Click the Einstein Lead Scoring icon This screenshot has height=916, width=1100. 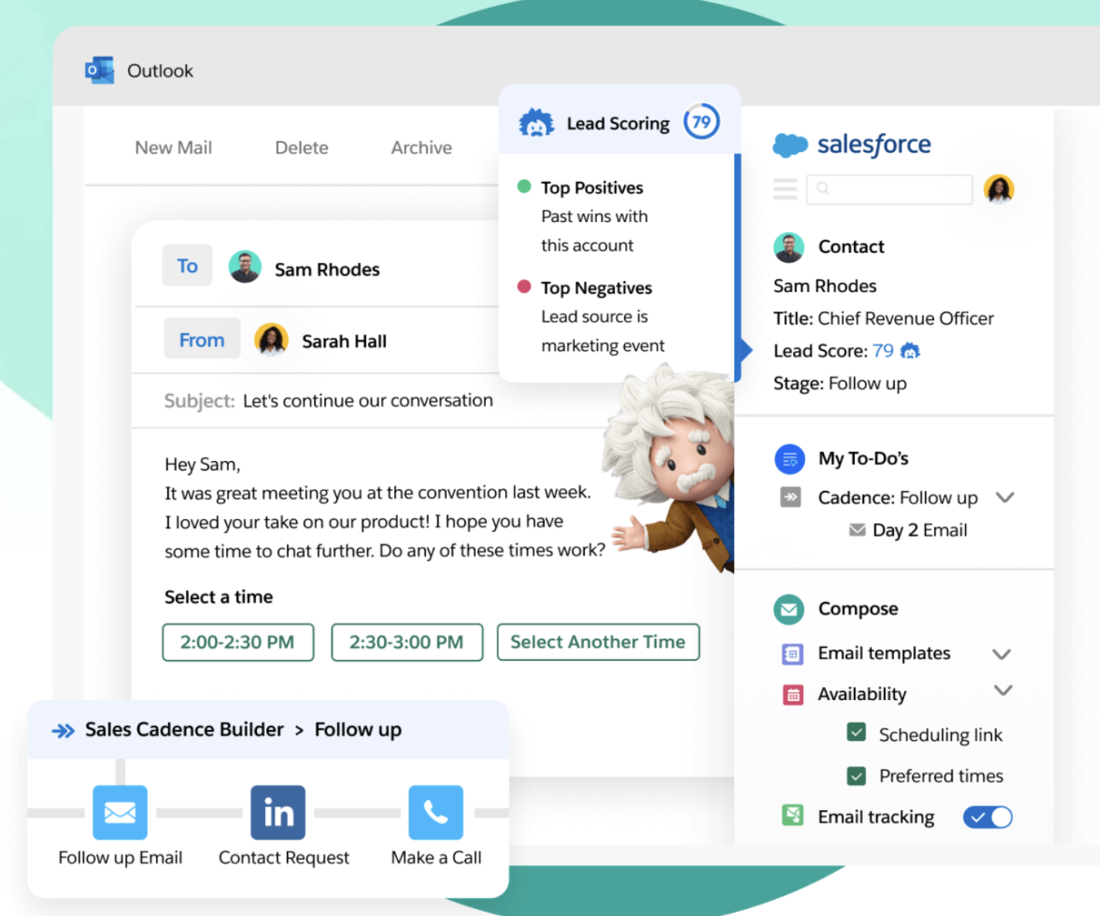(x=536, y=123)
